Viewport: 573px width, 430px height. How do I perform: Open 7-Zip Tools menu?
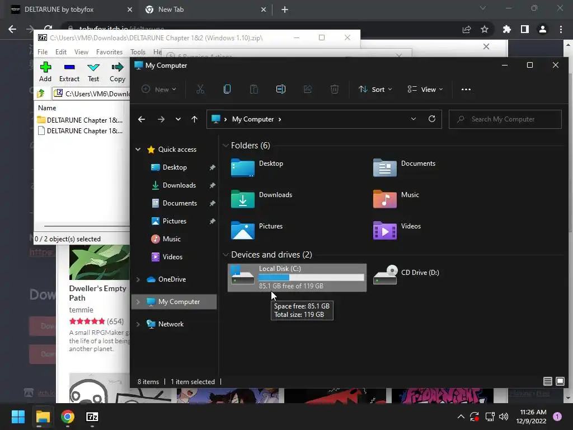pos(138,52)
